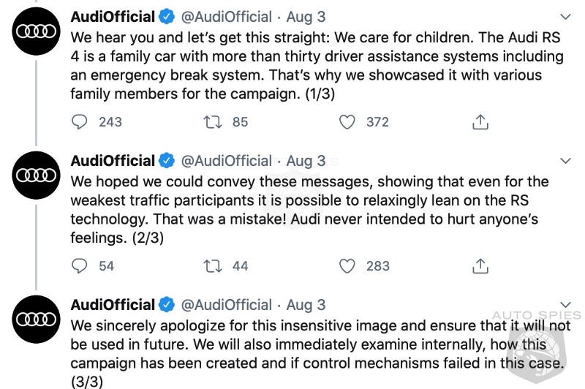Retweet the first tweet with 85 retweets
The height and width of the screenshot is (389, 585).
pyautogui.click(x=213, y=122)
